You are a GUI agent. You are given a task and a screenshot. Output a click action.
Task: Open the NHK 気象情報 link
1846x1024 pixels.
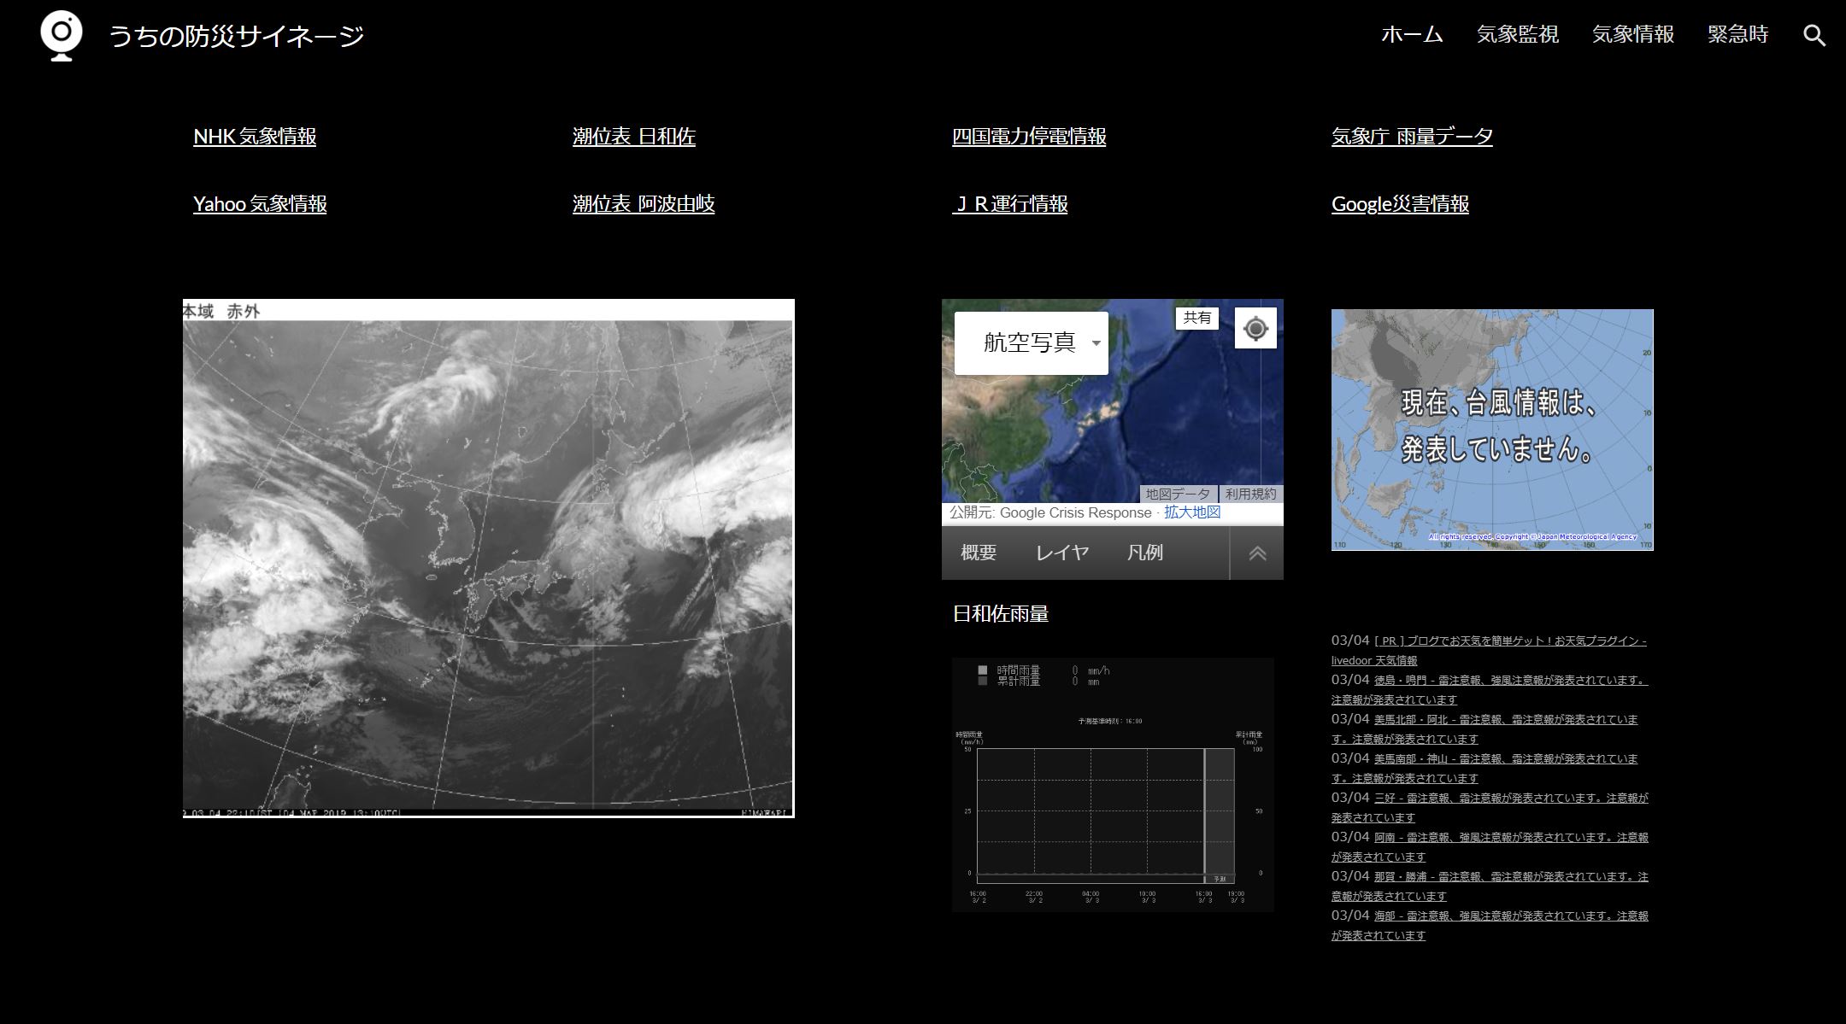(x=255, y=137)
